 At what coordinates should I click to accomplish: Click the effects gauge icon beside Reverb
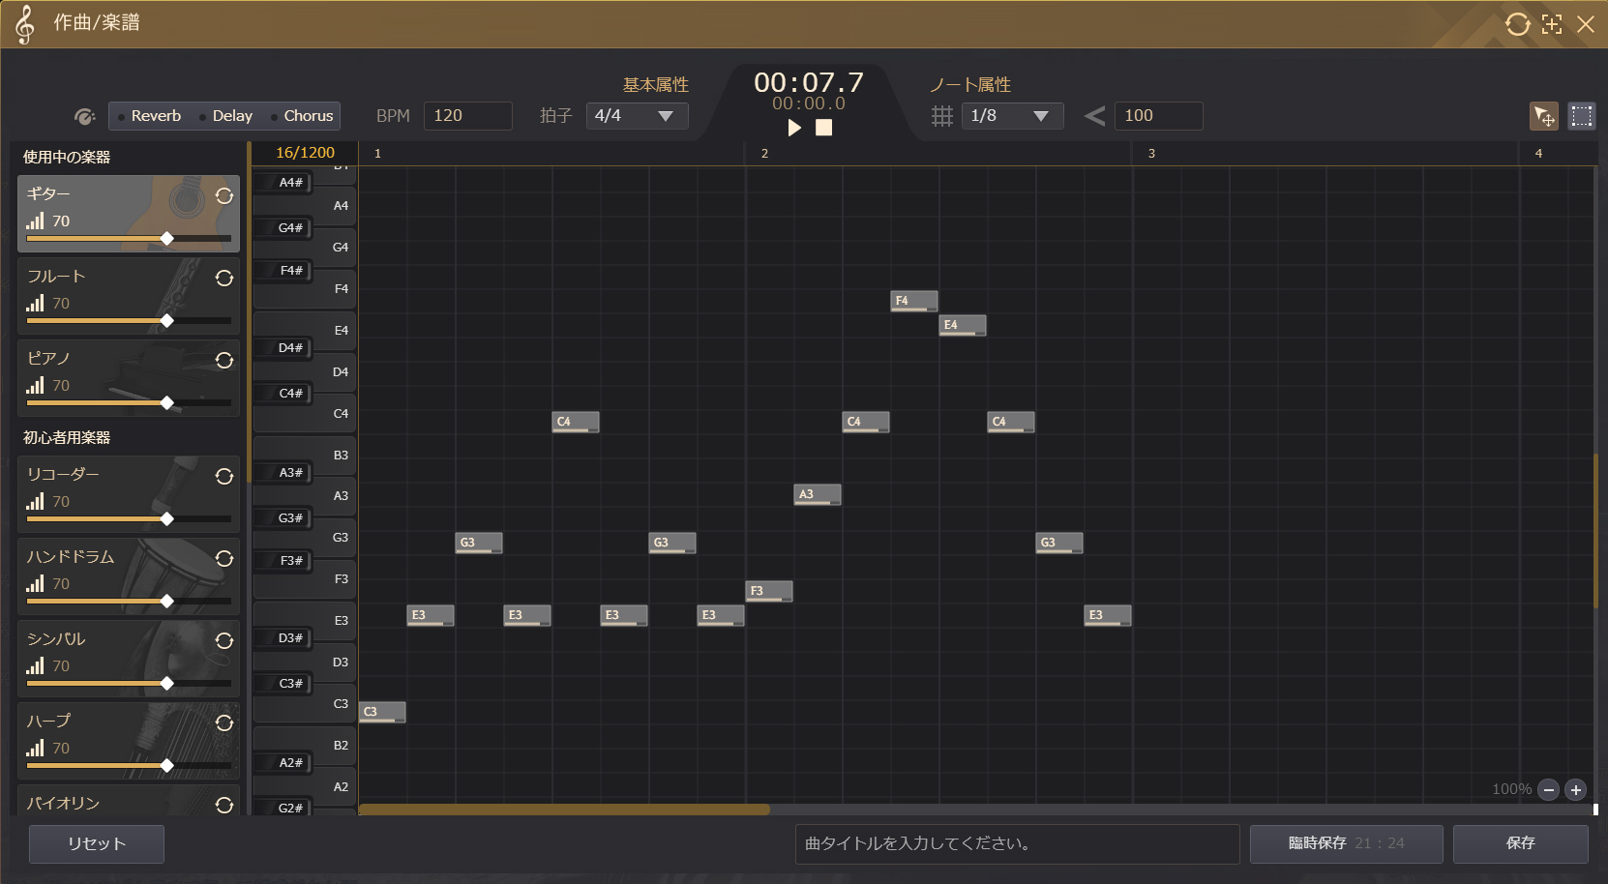85,116
